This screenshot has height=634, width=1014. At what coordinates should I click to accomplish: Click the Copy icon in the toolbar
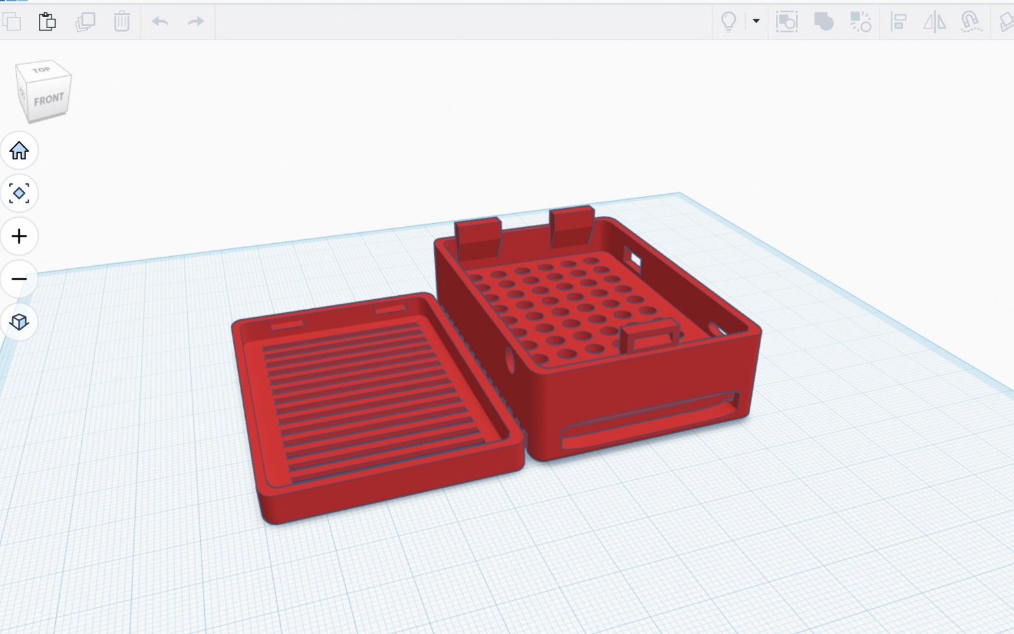(12, 21)
